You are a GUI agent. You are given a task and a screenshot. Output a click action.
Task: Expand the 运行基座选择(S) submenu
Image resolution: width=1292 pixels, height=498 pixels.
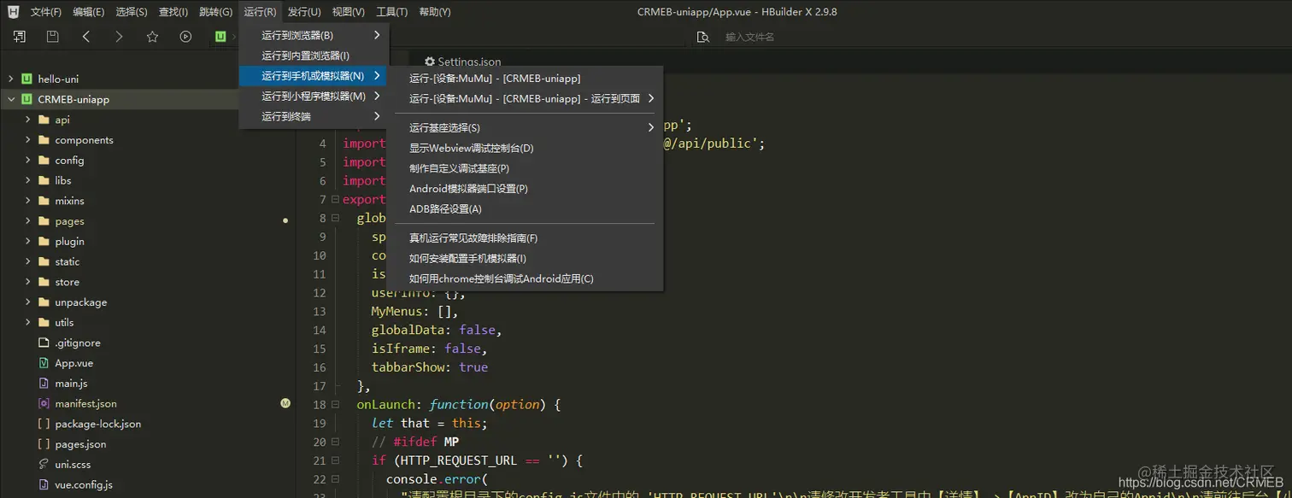point(649,126)
